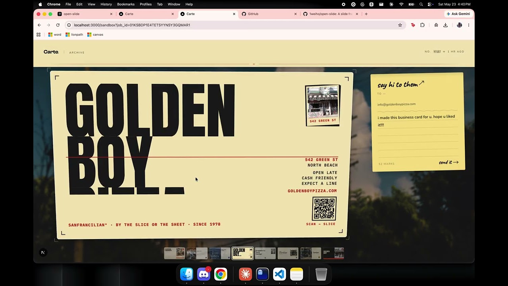508x286 pixels.
Task: Open the Trash in the Dock
Action: click(x=321, y=274)
